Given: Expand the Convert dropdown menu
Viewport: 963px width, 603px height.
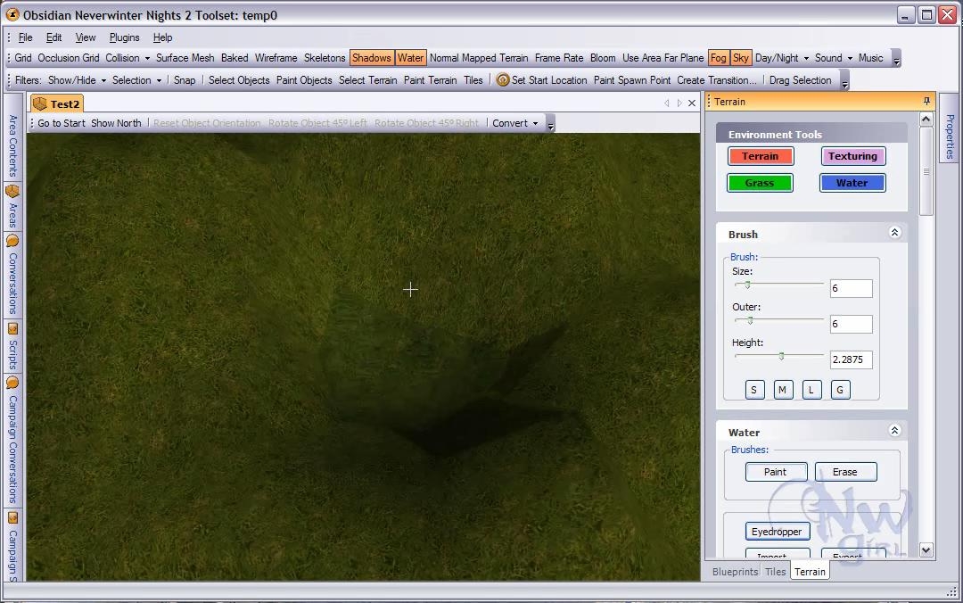Looking at the screenshot, I should [x=515, y=123].
